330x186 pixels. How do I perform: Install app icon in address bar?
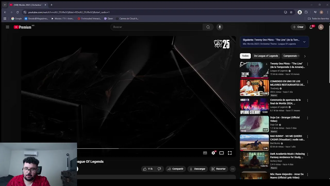285,12
